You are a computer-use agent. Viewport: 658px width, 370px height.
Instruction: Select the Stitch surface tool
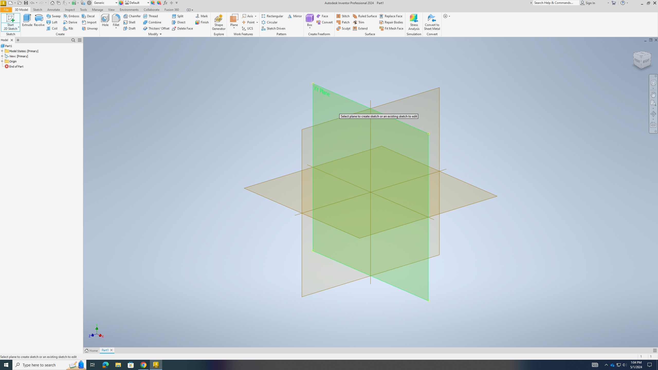[343, 16]
